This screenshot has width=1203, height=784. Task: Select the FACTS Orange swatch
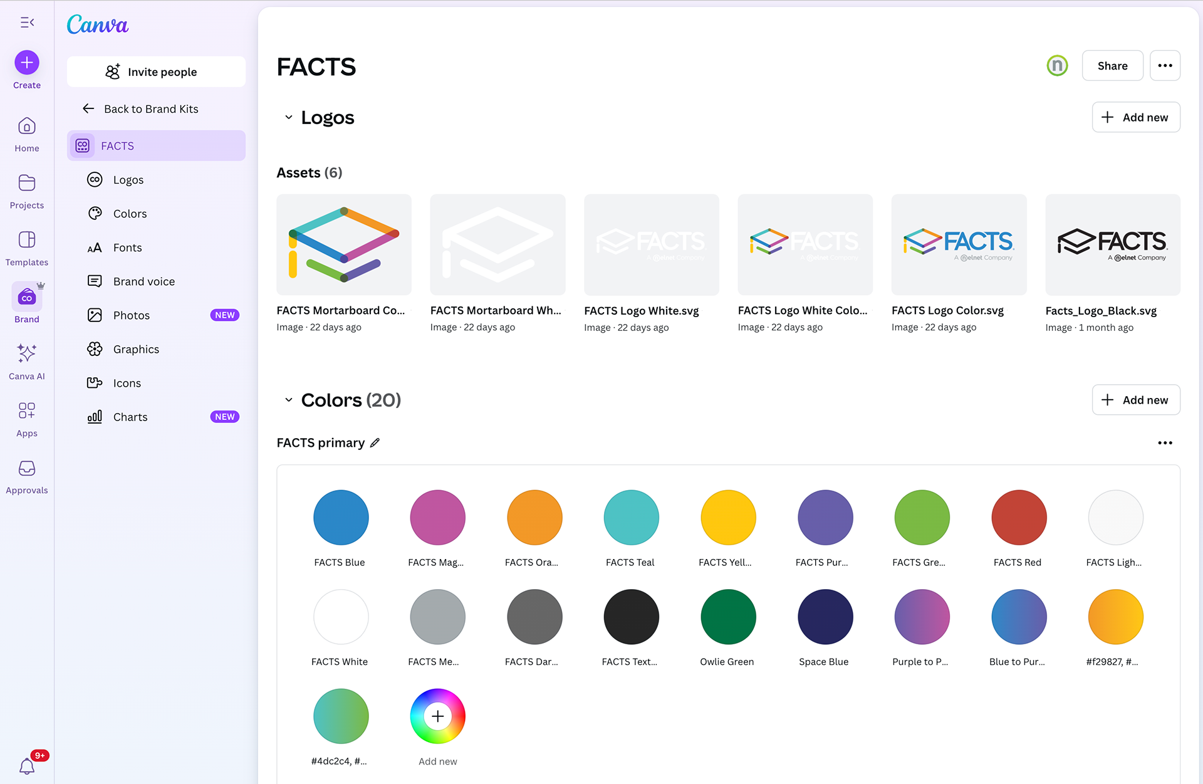pos(534,518)
